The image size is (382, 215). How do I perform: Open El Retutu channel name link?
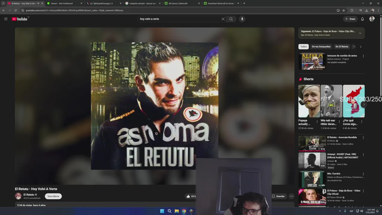pyautogui.click(x=29, y=195)
